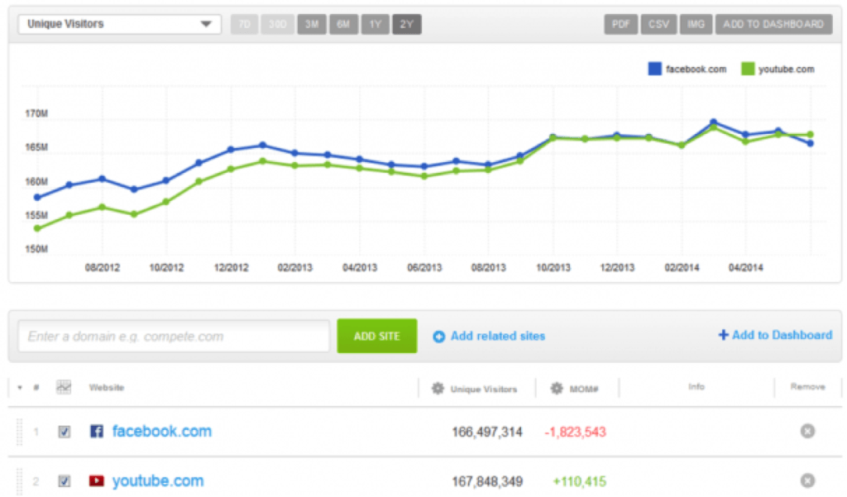This screenshot has height=497, width=847.
Task: Click the YouTube logo icon in the table
Action: tap(96, 480)
